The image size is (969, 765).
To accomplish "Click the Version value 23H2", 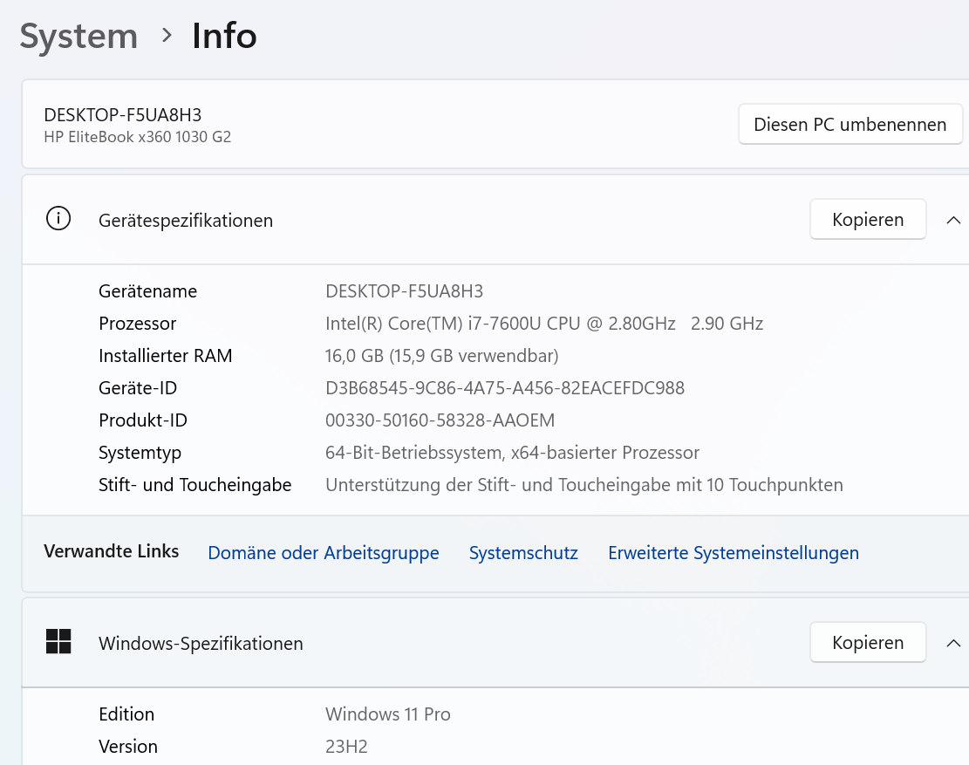I will [346, 747].
